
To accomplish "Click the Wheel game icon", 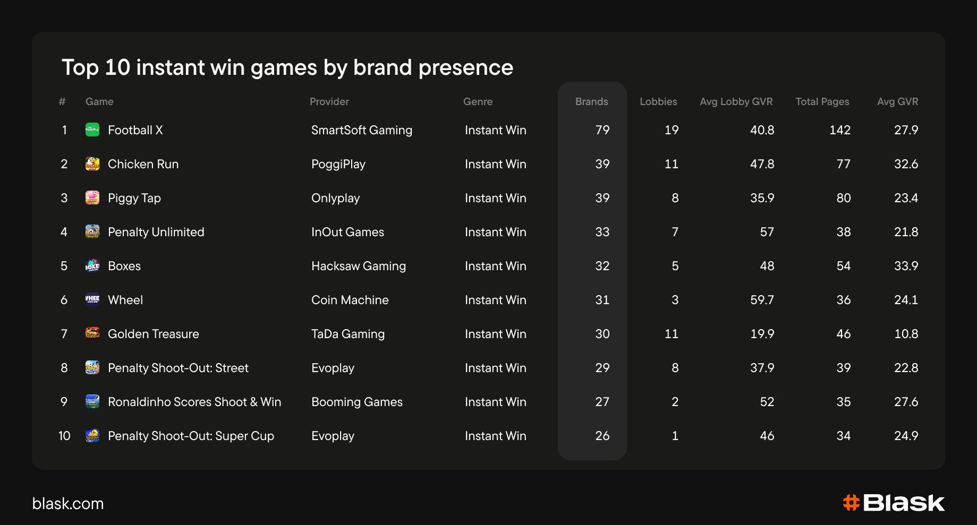I will click(92, 299).
